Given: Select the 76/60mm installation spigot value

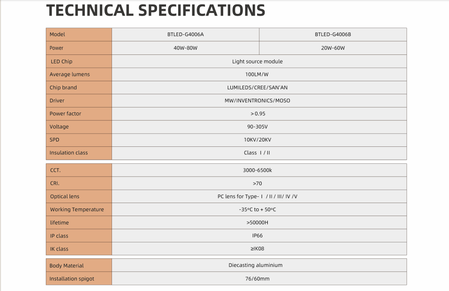Looking at the screenshot, I should coord(257,279).
